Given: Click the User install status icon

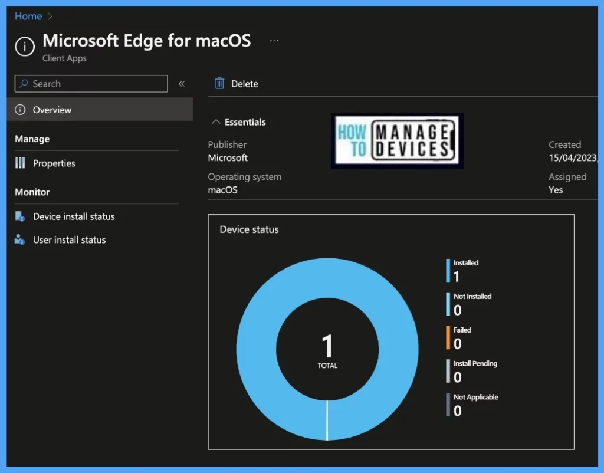Looking at the screenshot, I should click(x=19, y=239).
